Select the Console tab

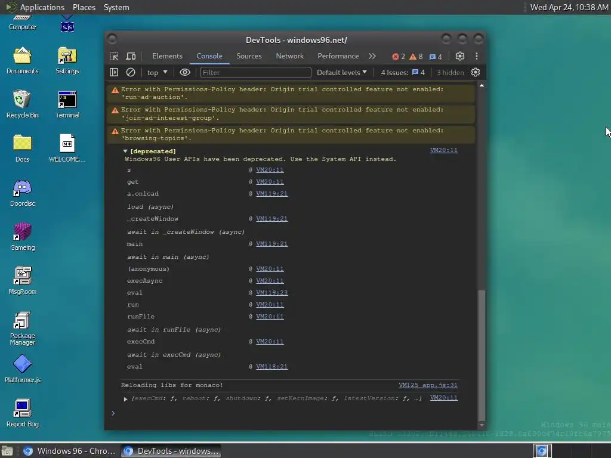click(209, 56)
